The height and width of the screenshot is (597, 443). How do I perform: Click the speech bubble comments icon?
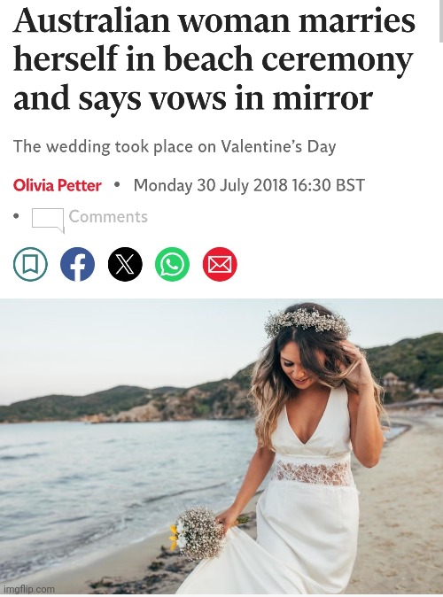click(x=48, y=220)
